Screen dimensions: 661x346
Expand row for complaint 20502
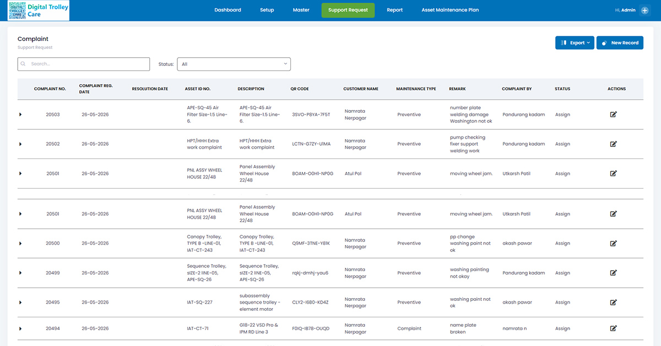point(20,144)
